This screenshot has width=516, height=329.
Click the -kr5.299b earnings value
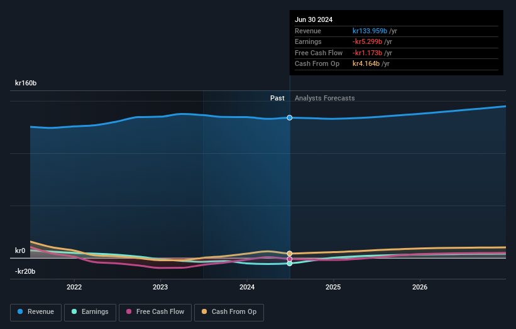(x=367, y=41)
